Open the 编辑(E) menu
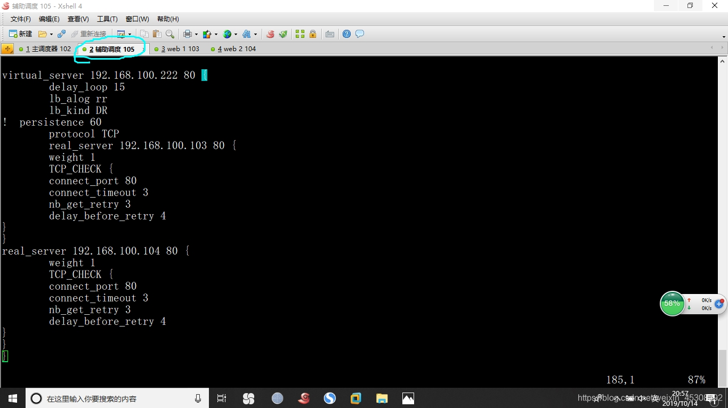 [49, 19]
